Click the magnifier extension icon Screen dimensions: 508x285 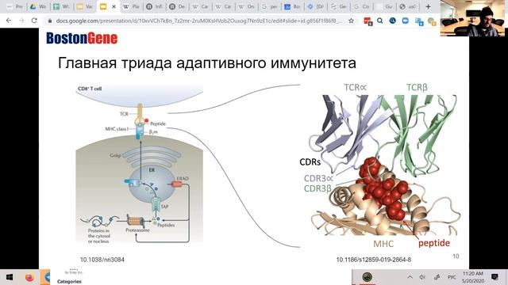click(x=380, y=21)
